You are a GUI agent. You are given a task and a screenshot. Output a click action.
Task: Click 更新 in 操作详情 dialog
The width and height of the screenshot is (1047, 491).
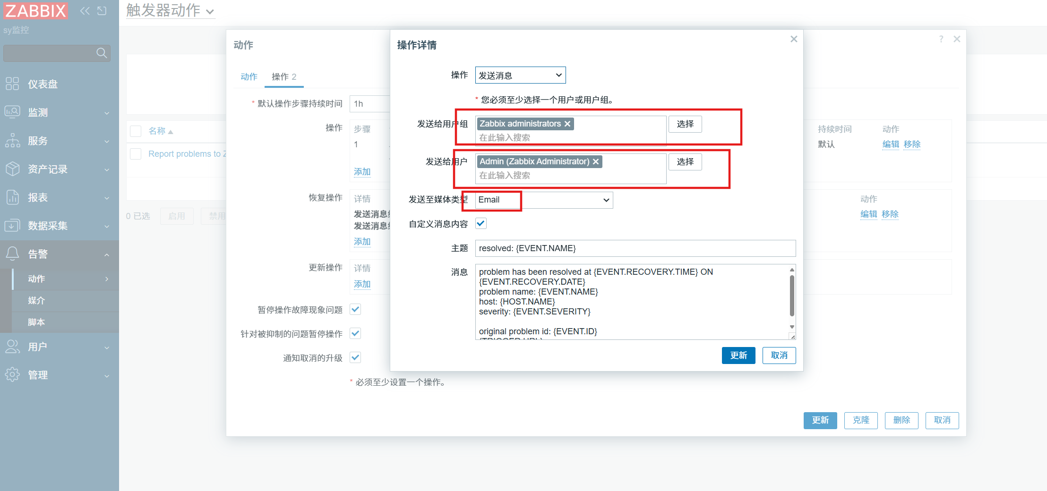point(738,355)
